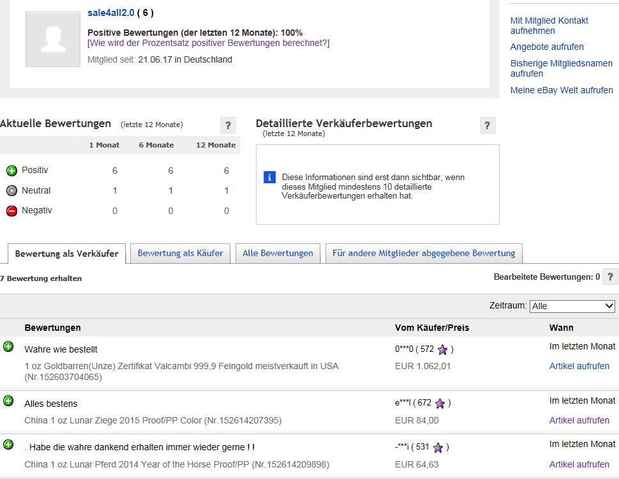Click the green Positiv rating icon
619x479 pixels.
coord(11,171)
